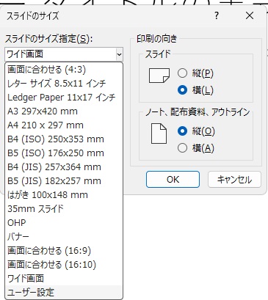
Task: Choose 画面に合わせる (4:3) from the list
Action: [x=64, y=70]
